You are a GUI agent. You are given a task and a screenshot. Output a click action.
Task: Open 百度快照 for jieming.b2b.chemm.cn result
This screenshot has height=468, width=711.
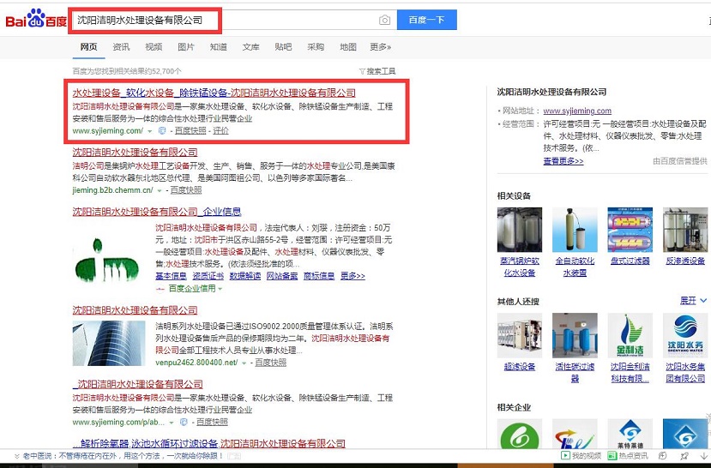click(186, 190)
